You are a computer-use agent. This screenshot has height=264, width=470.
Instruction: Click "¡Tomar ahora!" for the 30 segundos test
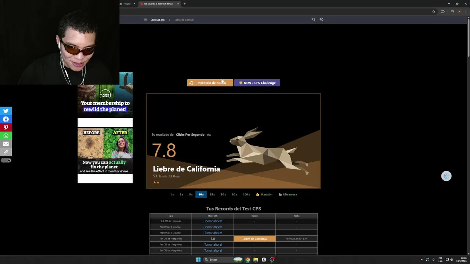[213, 250]
